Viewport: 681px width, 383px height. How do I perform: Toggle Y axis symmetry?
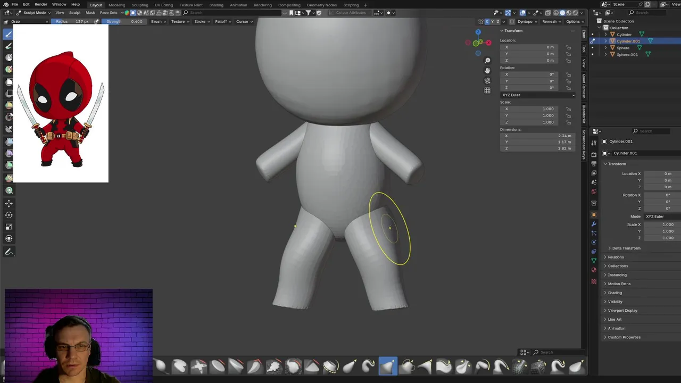point(493,21)
